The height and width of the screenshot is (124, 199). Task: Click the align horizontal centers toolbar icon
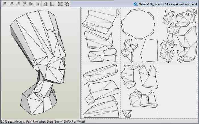(12, 4)
